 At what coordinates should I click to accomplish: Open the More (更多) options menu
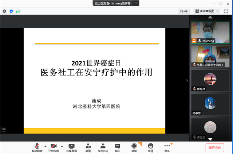[x=167, y=147]
